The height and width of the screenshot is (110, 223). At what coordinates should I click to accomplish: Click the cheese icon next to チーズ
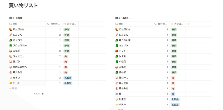[x=10, y=83]
